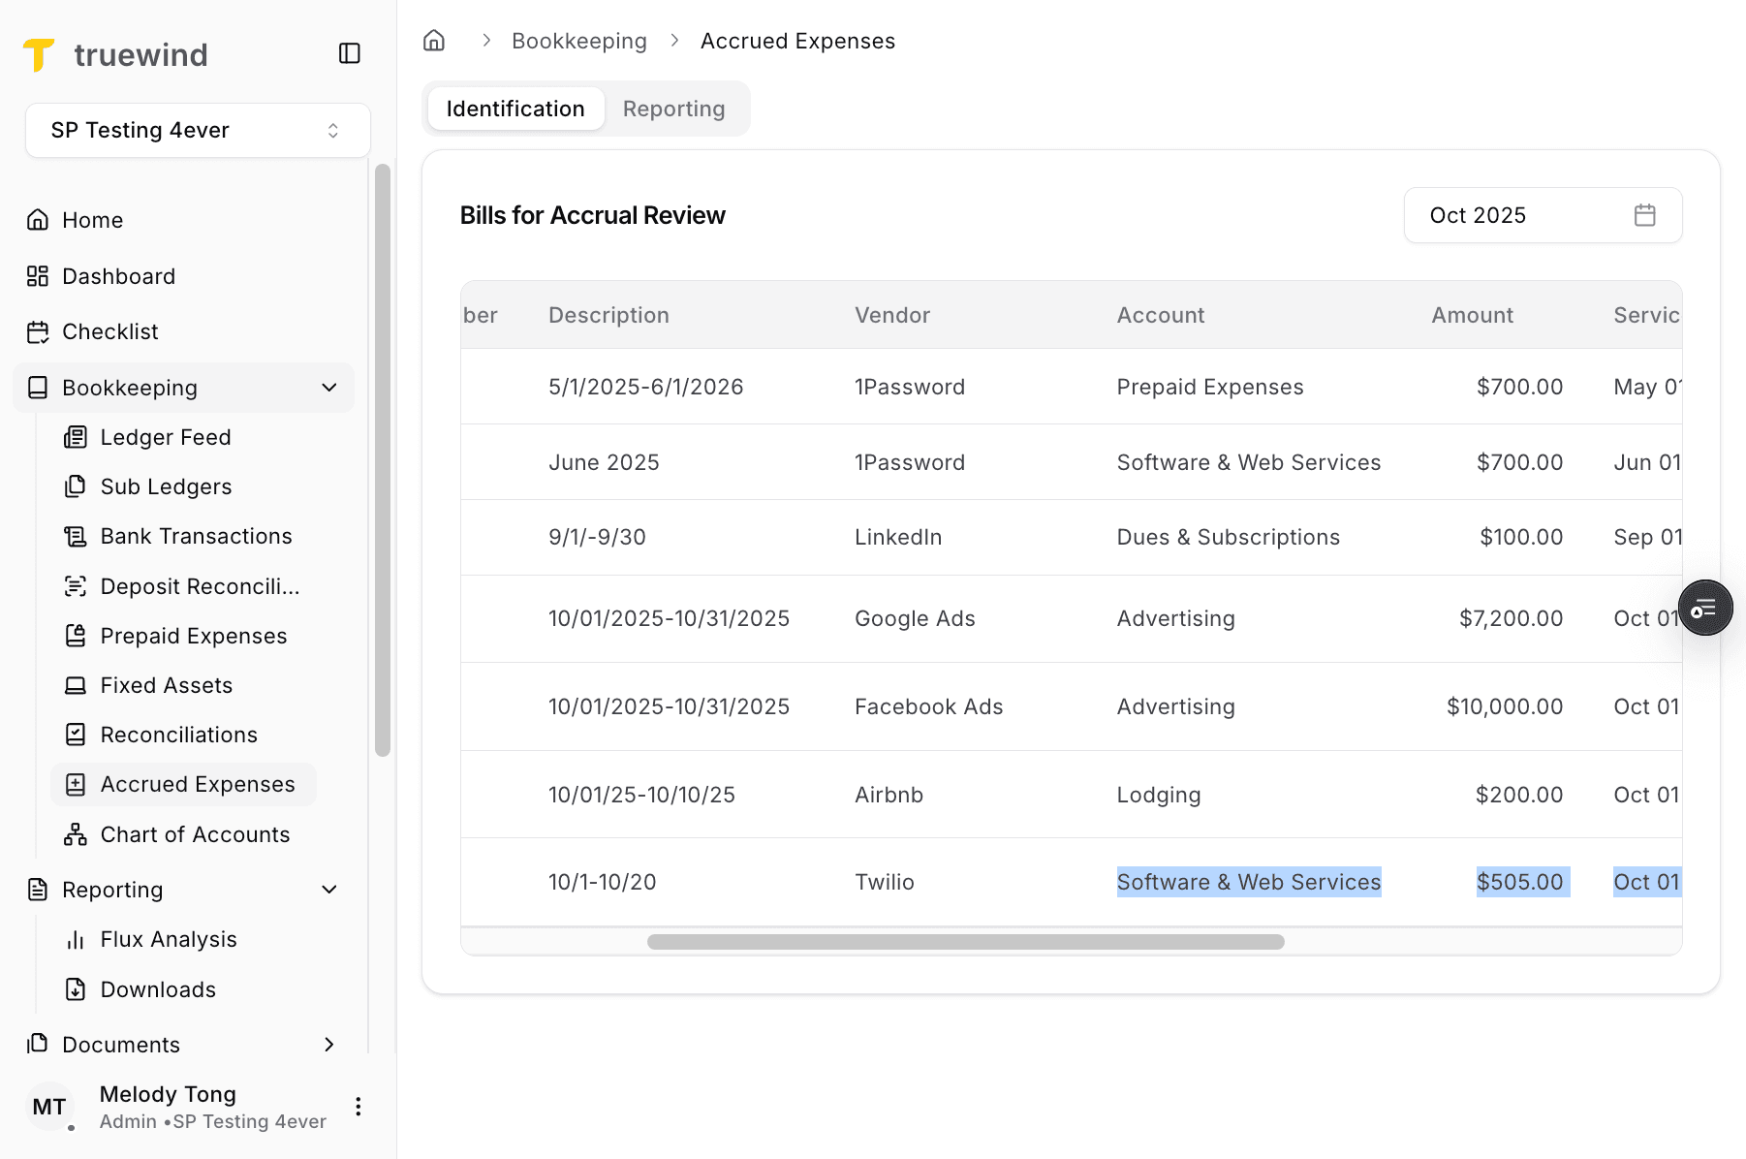Toggle the sidebar collapse control
The height and width of the screenshot is (1159, 1746).
350,53
